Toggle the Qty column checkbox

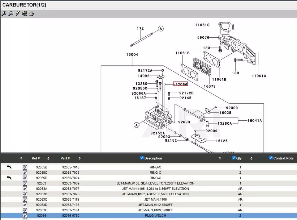click(234, 158)
